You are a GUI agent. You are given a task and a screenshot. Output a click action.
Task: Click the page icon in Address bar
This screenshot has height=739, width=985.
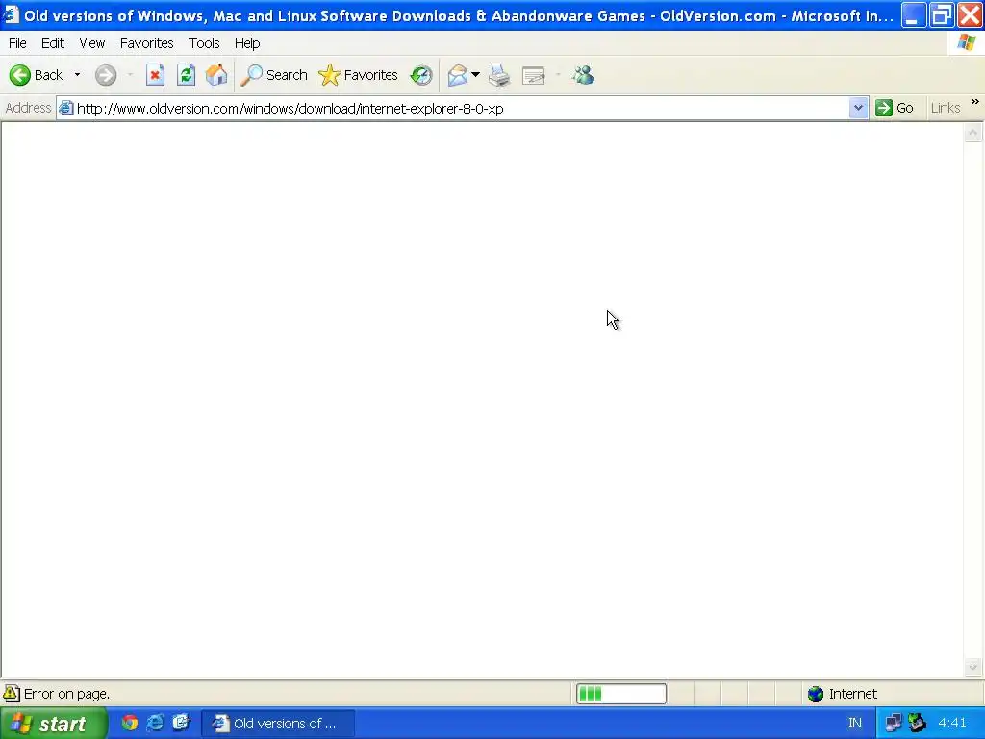click(x=66, y=108)
